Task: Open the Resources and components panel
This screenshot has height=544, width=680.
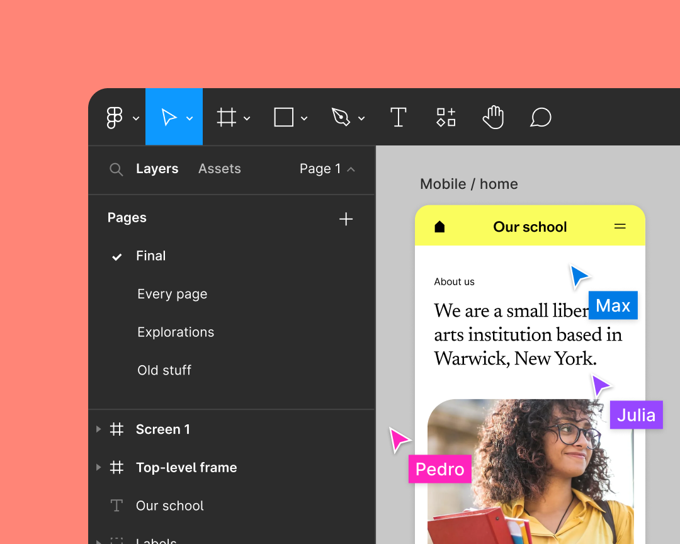Action: coord(446,116)
